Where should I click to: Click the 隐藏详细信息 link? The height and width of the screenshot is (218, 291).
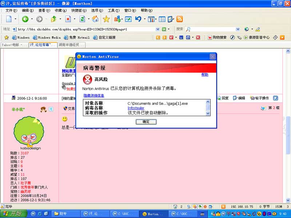[x=93, y=96]
